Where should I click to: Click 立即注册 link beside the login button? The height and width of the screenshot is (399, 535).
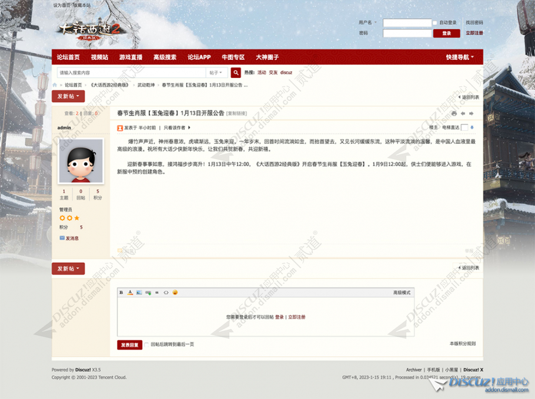pyautogui.click(x=474, y=33)
